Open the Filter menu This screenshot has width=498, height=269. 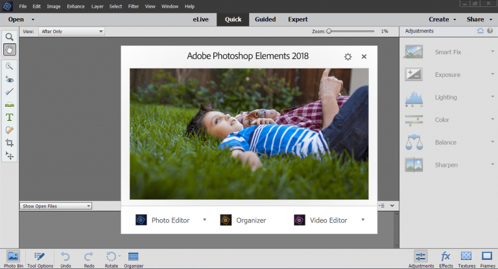pyautogui.click(x=134, y=6)
